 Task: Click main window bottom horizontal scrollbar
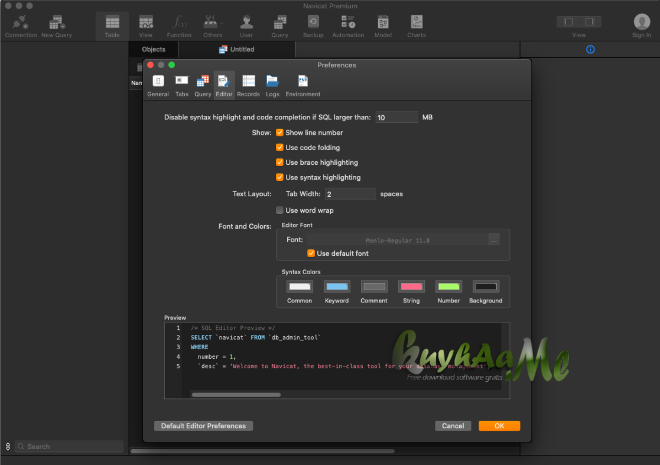[x=263, y=451]
